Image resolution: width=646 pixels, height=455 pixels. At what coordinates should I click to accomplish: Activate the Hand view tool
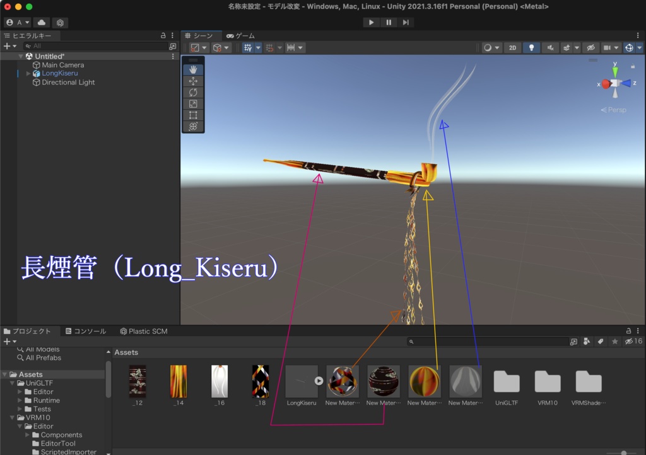pos(193,69)
